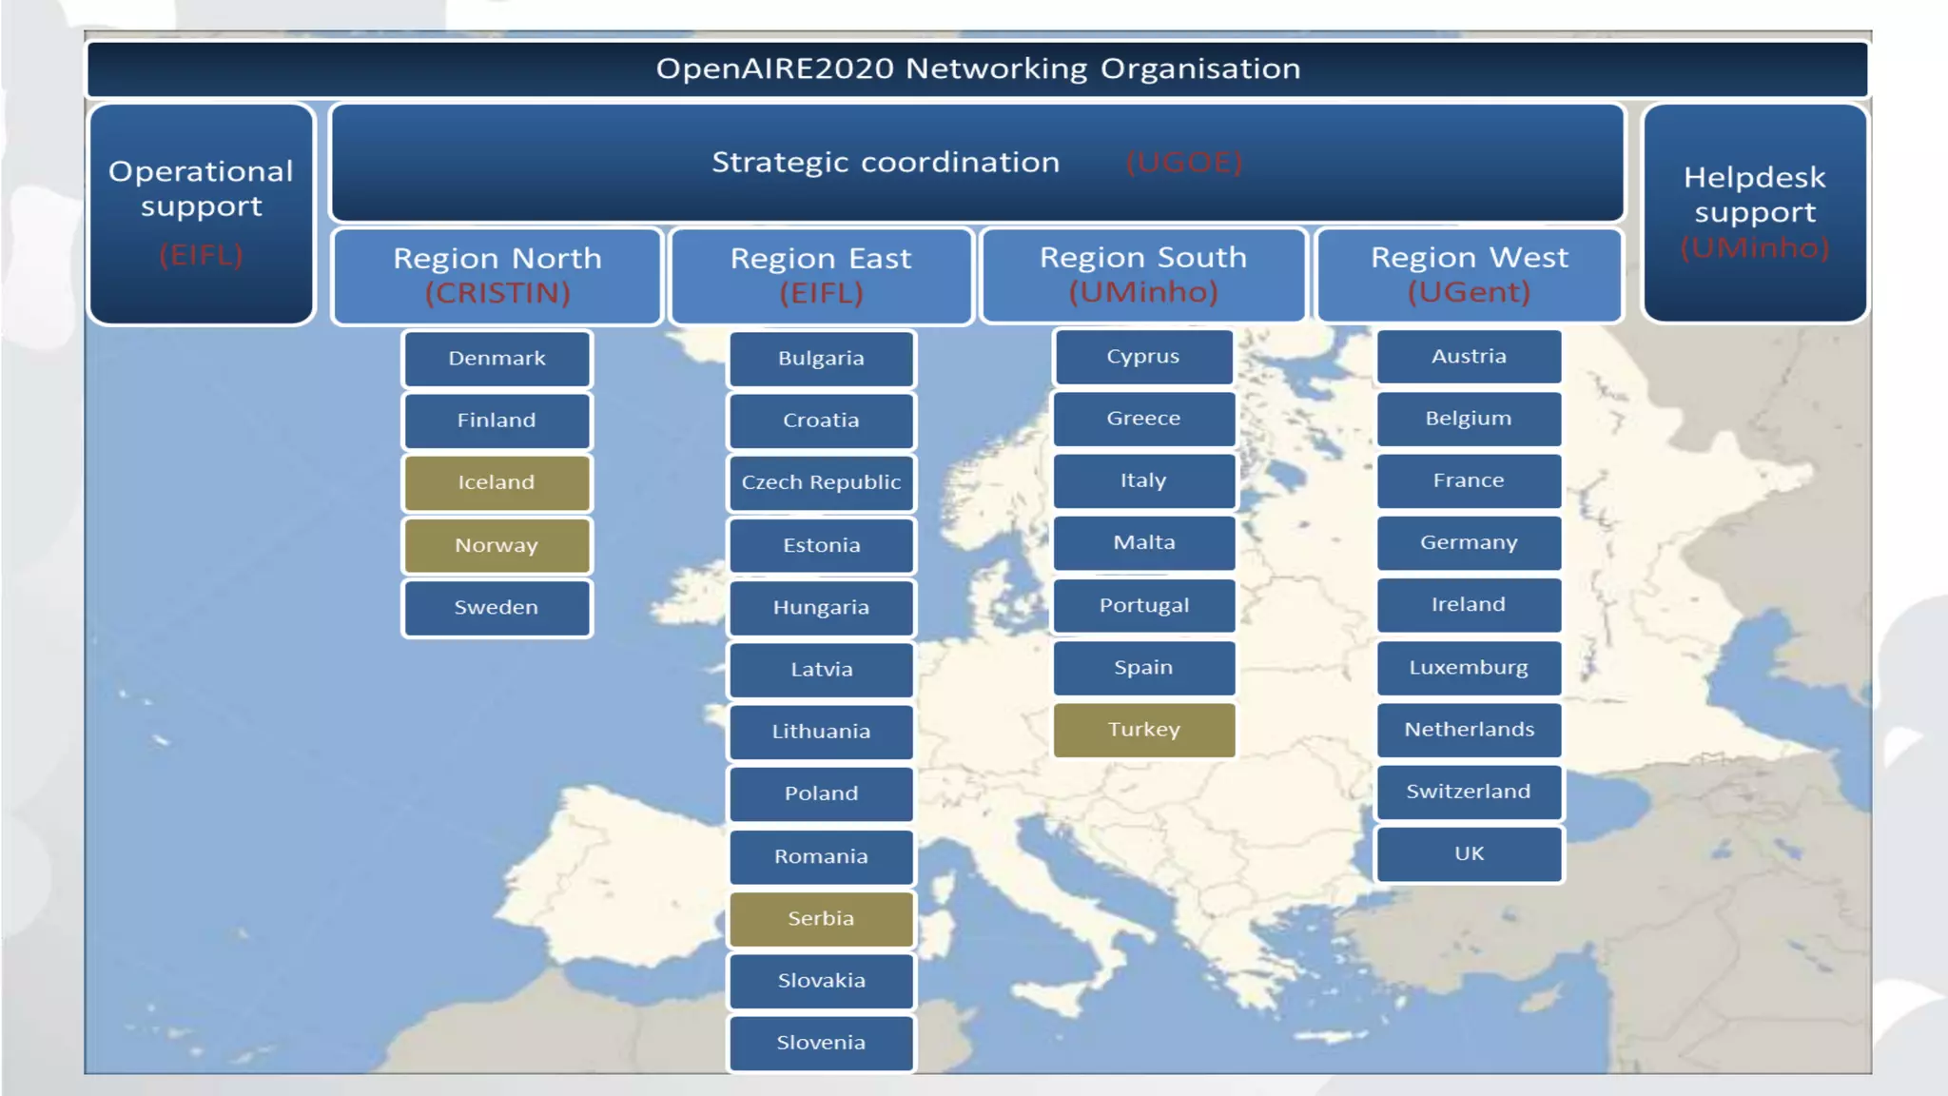Select the Region West (UGent) header
The height and width of the screenshot is (1096, 1948).
pyautogui.click(x=1469, y=275)
